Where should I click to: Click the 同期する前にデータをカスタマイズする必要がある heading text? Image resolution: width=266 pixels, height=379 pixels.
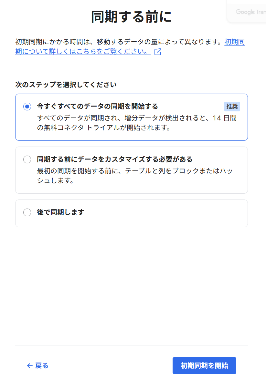point(114,159)
